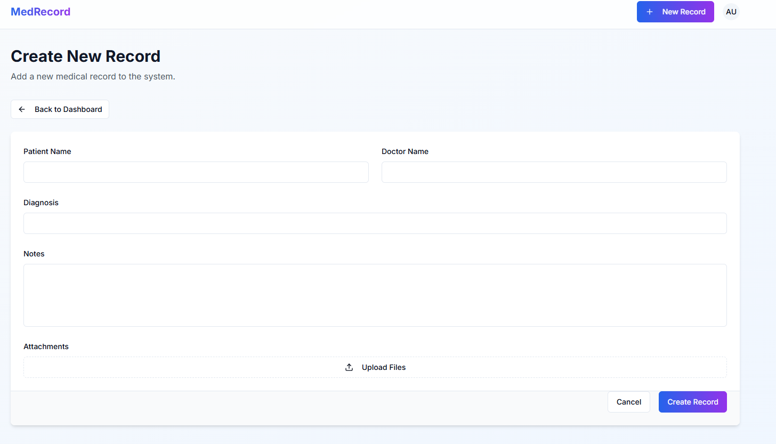The image size is (776, 444).
Task: Click 'Add a new medical record' subtitle
Action: tap(93, 76)
